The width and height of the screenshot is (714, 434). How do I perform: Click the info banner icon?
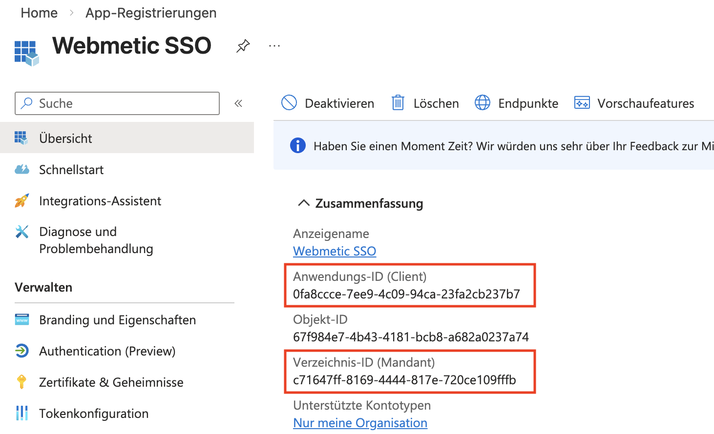[x=298, y=145]
